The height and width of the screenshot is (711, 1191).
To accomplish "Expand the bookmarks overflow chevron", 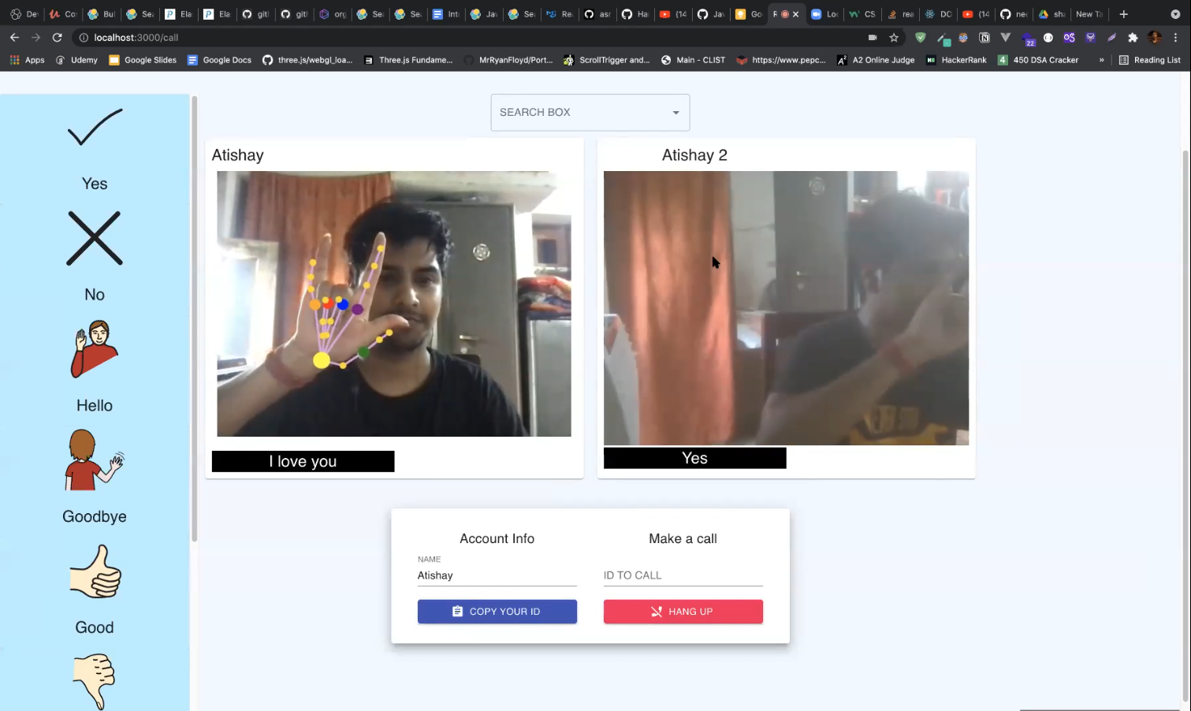I will click(1101, 60).
